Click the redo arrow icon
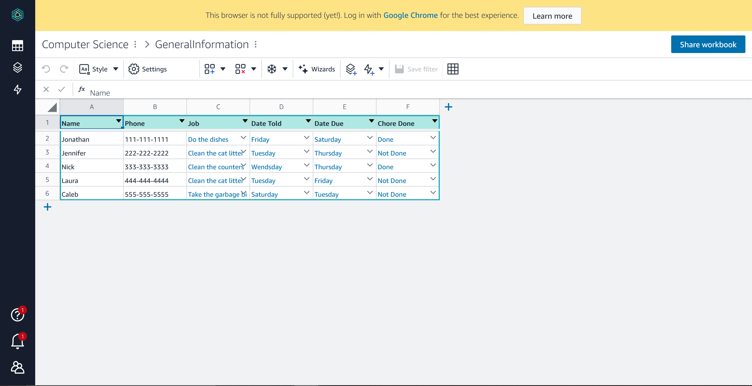The image size is (752, 386). coord(64,69)
